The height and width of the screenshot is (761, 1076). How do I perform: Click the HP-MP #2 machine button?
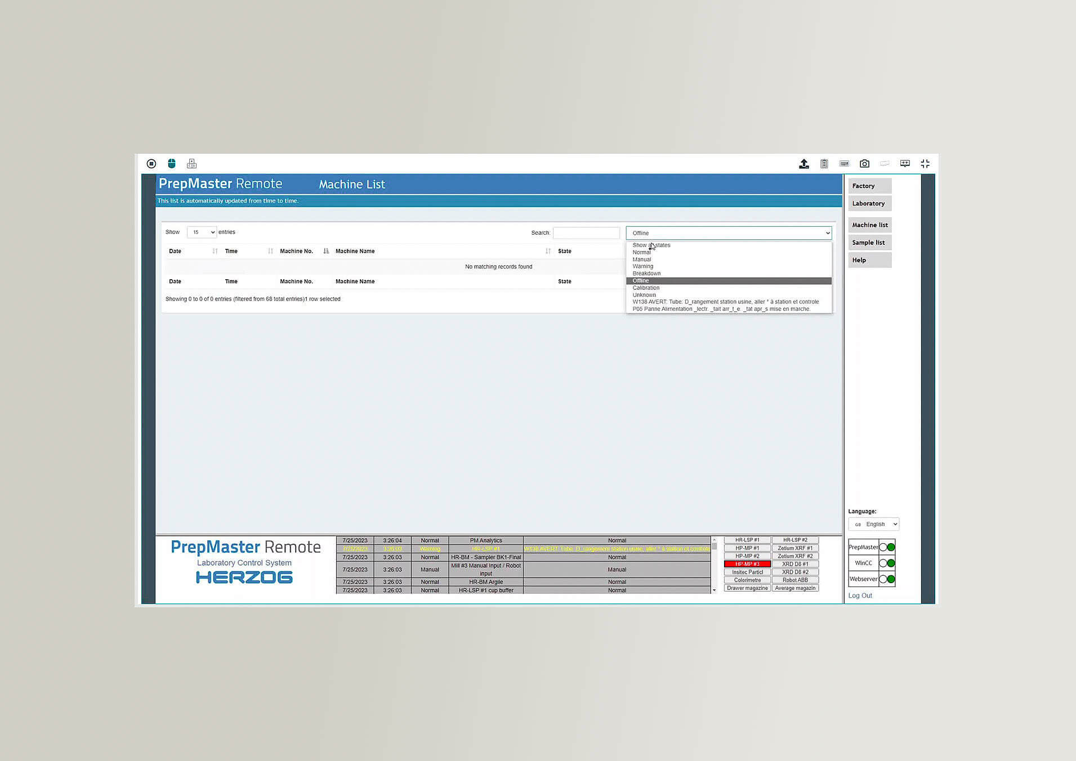pos(747,556)
